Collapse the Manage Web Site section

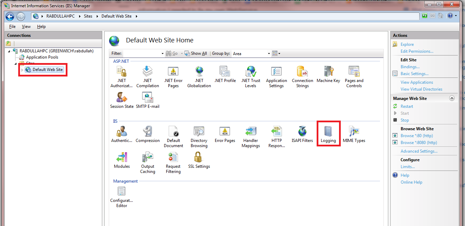(x=452, y=98)
